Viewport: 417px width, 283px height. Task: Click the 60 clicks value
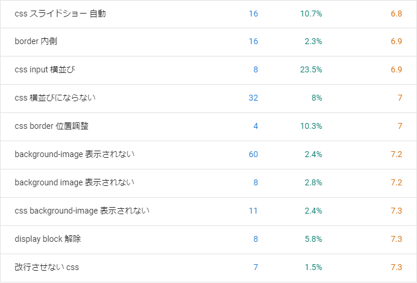point(253,154)
